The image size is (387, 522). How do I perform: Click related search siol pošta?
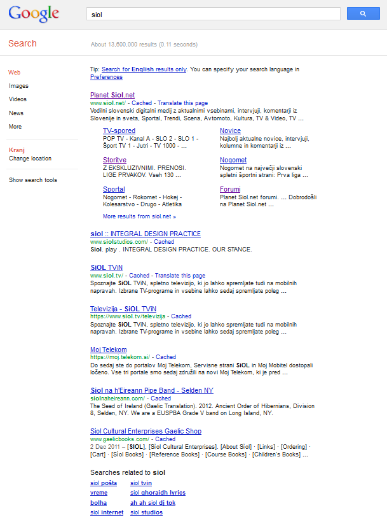[104, 483]
